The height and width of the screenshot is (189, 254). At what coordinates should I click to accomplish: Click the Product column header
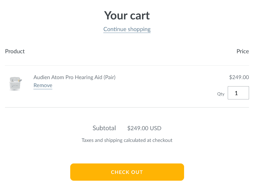tap(15, 51)
